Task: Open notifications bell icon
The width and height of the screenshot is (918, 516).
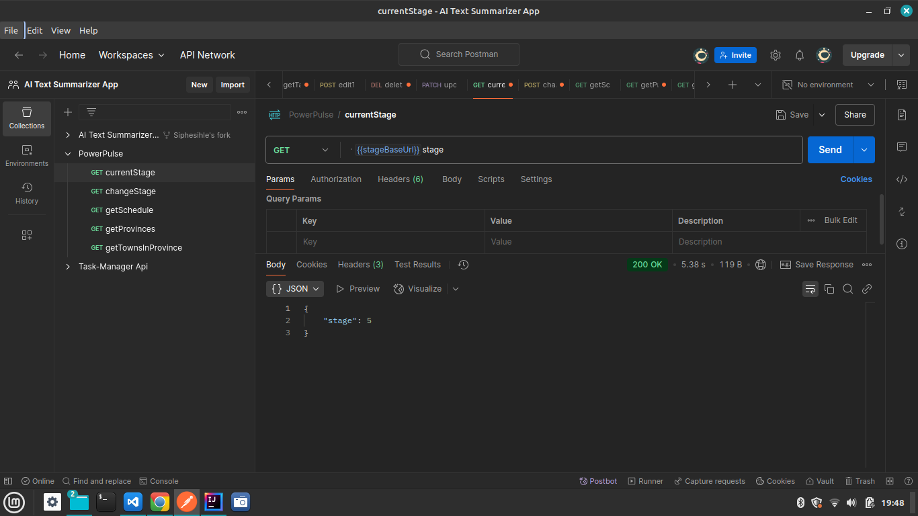Action: pyautogui.click(x=800, y=55)
